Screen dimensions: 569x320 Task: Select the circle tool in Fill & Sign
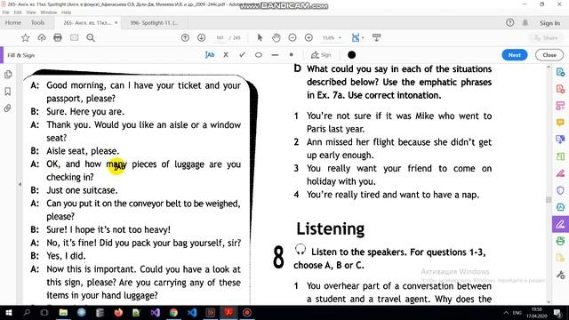click(x=259, y=55)
